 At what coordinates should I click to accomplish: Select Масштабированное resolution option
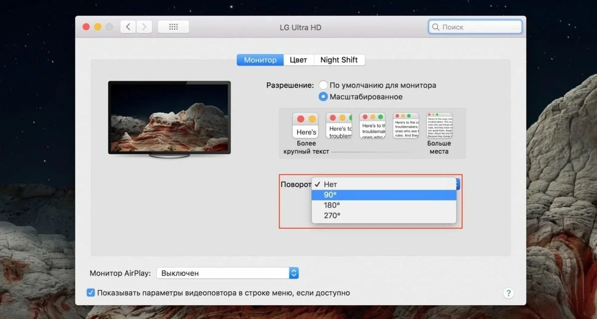coord(323,97)
